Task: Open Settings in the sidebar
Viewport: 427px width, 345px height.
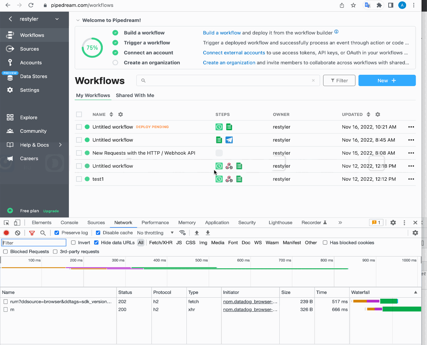Action: click(x=34, y=90)
